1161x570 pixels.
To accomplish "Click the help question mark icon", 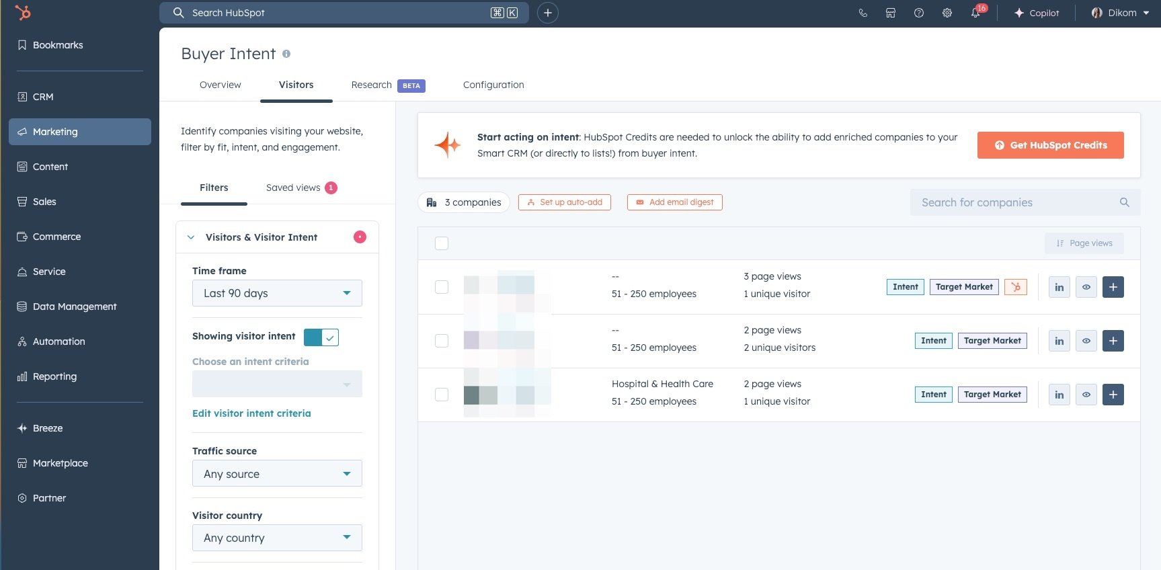I will click(918, 13).
